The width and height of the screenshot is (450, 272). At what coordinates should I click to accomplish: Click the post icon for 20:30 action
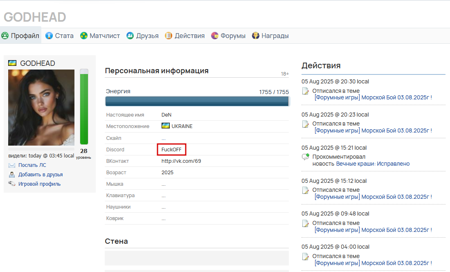click(x=306, y=91)
